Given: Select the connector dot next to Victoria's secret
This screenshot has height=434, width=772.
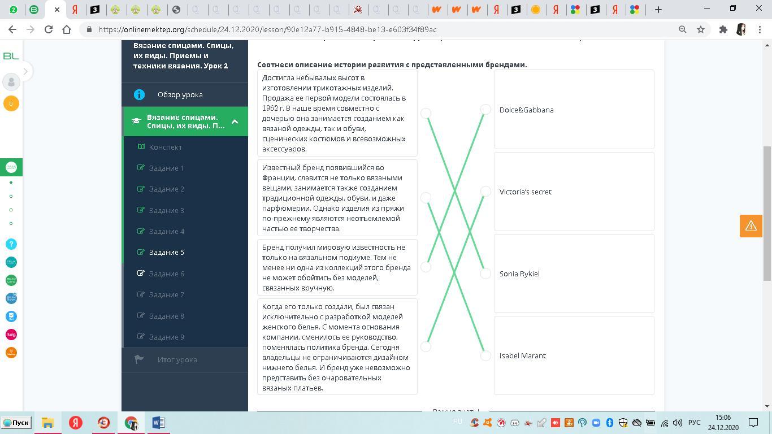Looking at the screenshot, I should coord(485,192).
